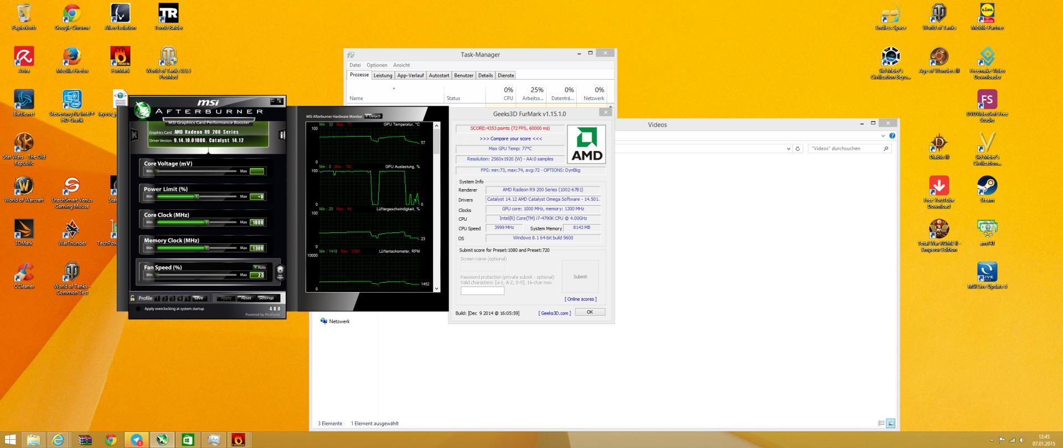Click the Afterburner Reset button
This screenshot has height=448, width=1063.
(x=246, y=298)
